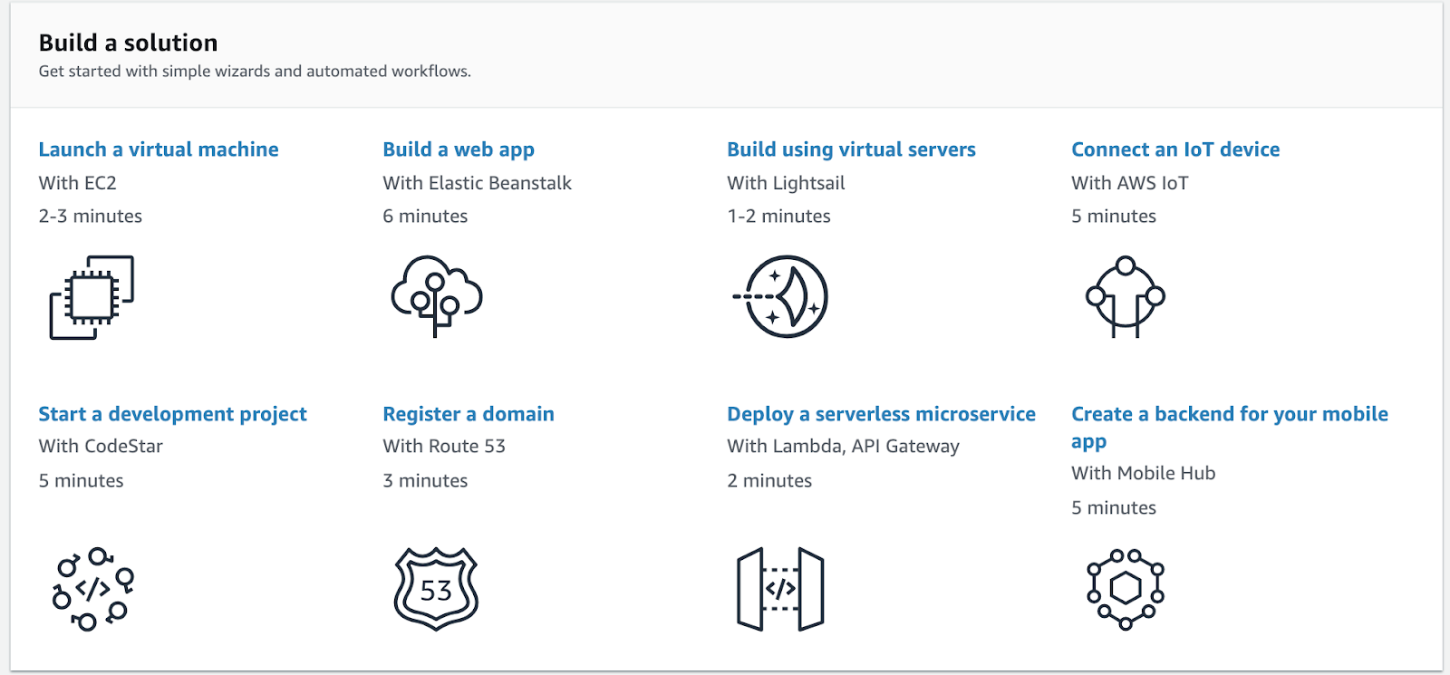
Task: Select Build using virtual servers link
Action: [851, 149]
